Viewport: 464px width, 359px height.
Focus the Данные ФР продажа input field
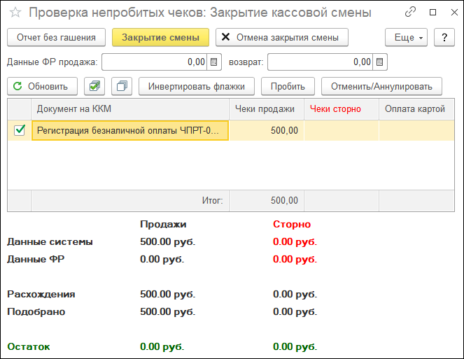point(155,62)
